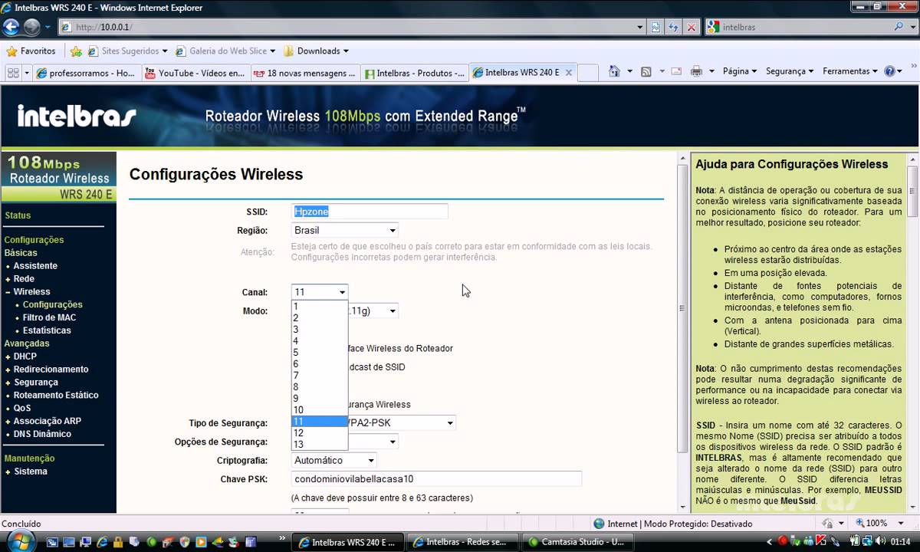Click the Add to Favorites Bar icon
This screenshot has width=920, height=552.
76,51
